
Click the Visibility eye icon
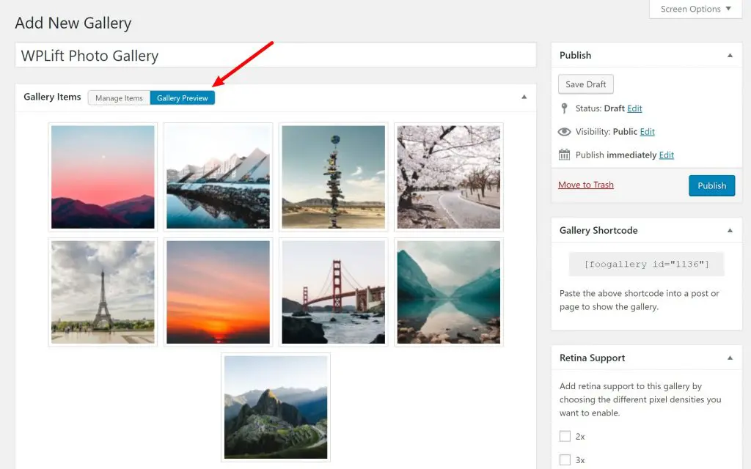click(x=564, y=132)
